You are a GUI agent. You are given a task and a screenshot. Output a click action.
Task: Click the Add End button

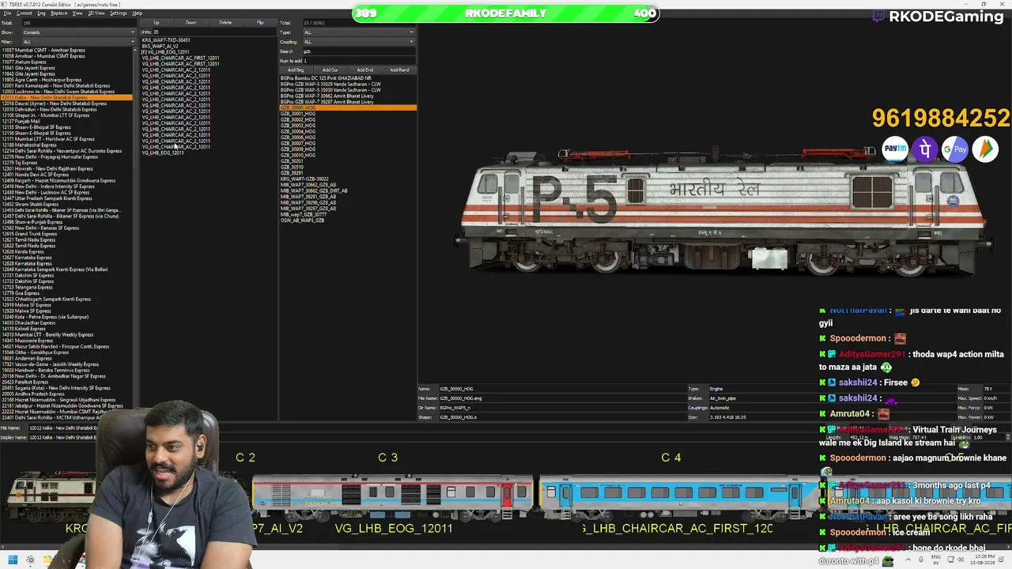point(365,70)
